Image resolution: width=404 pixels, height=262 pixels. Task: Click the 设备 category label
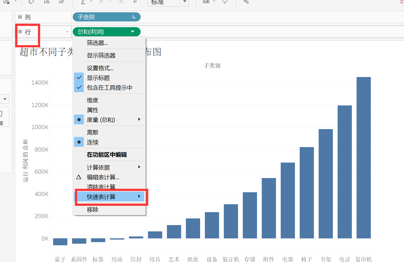pyautogui.click(x=212, y=259)
